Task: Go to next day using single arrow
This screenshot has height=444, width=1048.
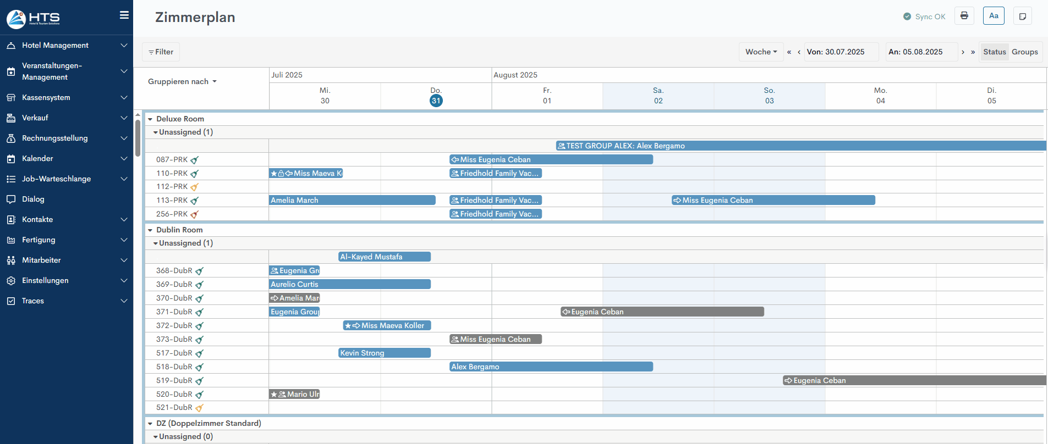Action: click(963, 52)
